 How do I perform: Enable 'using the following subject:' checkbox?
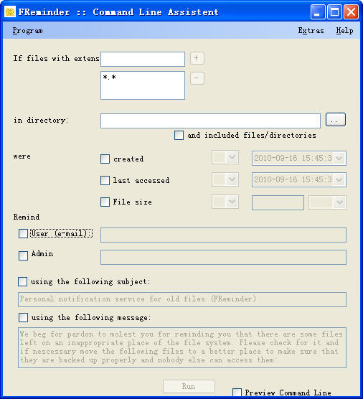[23, 282]
